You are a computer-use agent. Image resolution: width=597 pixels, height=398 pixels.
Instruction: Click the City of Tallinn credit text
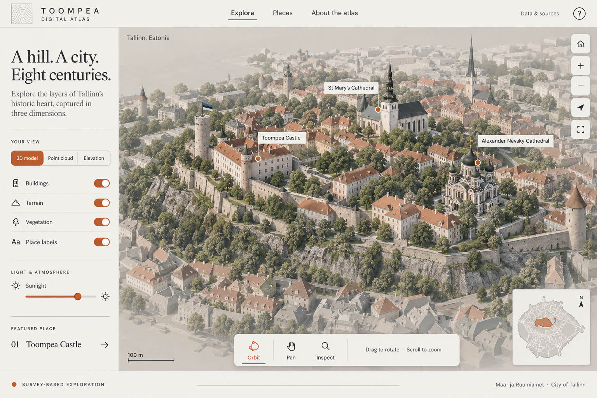pos(568,385)
